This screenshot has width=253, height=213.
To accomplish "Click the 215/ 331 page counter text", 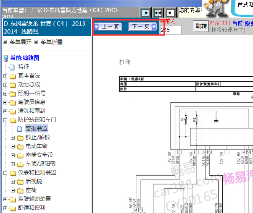I will pyautogui.click(x=219, y=23).
